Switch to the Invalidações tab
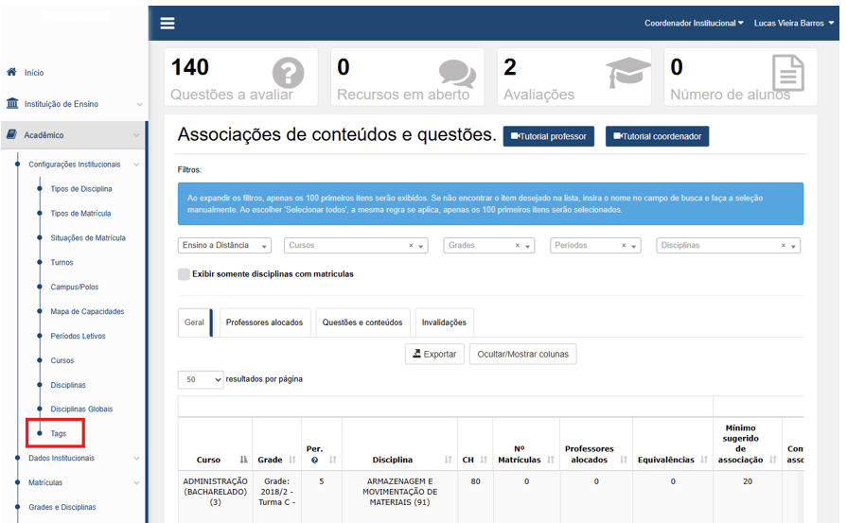Viewport: 847px width, 523px height. [x=444, y=323]
